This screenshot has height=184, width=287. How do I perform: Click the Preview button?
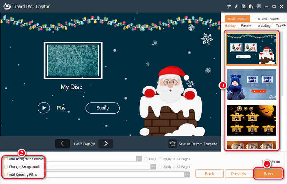coord(239,174)
